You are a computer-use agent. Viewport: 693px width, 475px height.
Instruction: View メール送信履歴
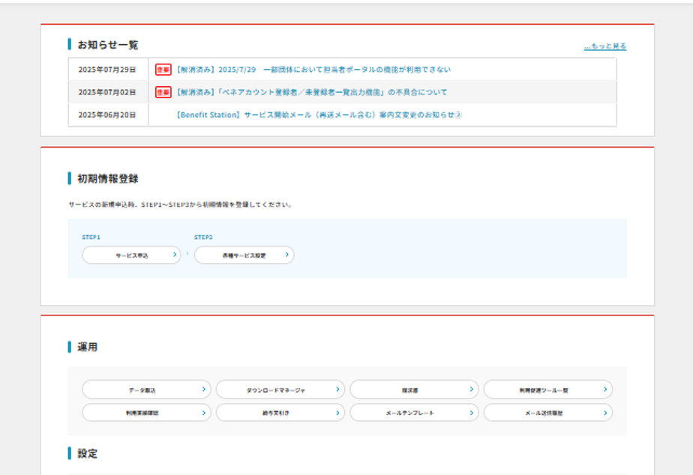[544, 413]
